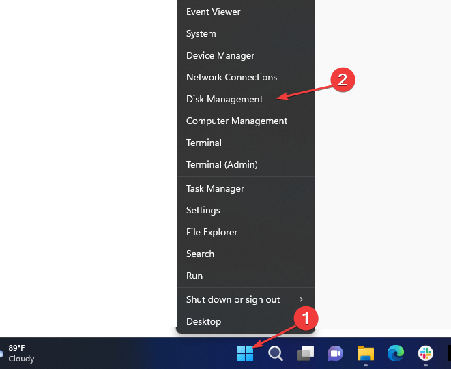The width and height of the screenshot is (451, 369).
Task: Expand Shut down or sign out submenu
Action: coord(246,300)
